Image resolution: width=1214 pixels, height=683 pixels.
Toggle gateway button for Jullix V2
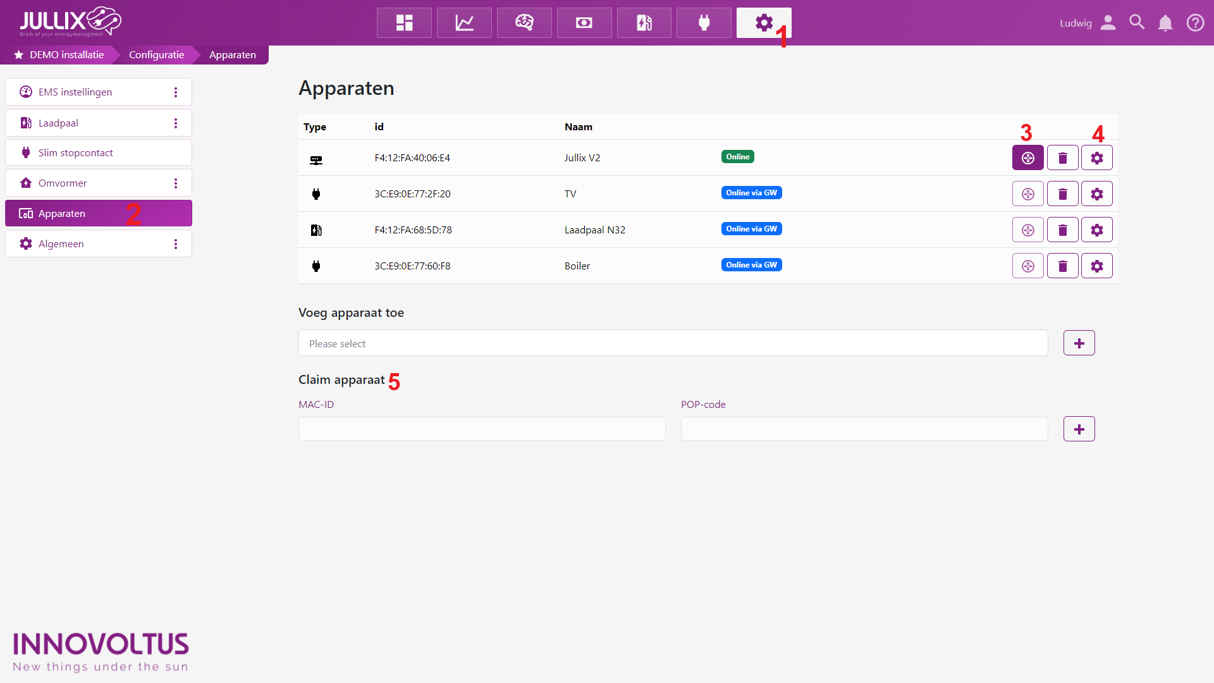[x=1027, y=158]
